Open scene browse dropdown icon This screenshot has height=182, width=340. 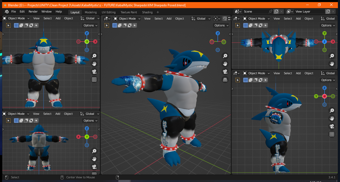click(x=238, y=11)
